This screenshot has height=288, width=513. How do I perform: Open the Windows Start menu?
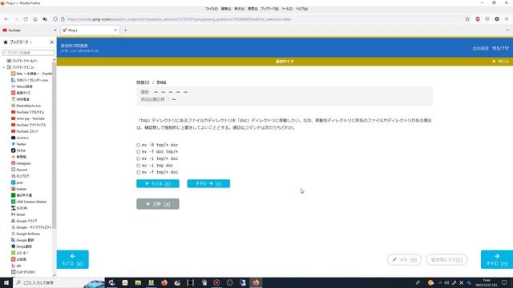(x=6, y=282)
